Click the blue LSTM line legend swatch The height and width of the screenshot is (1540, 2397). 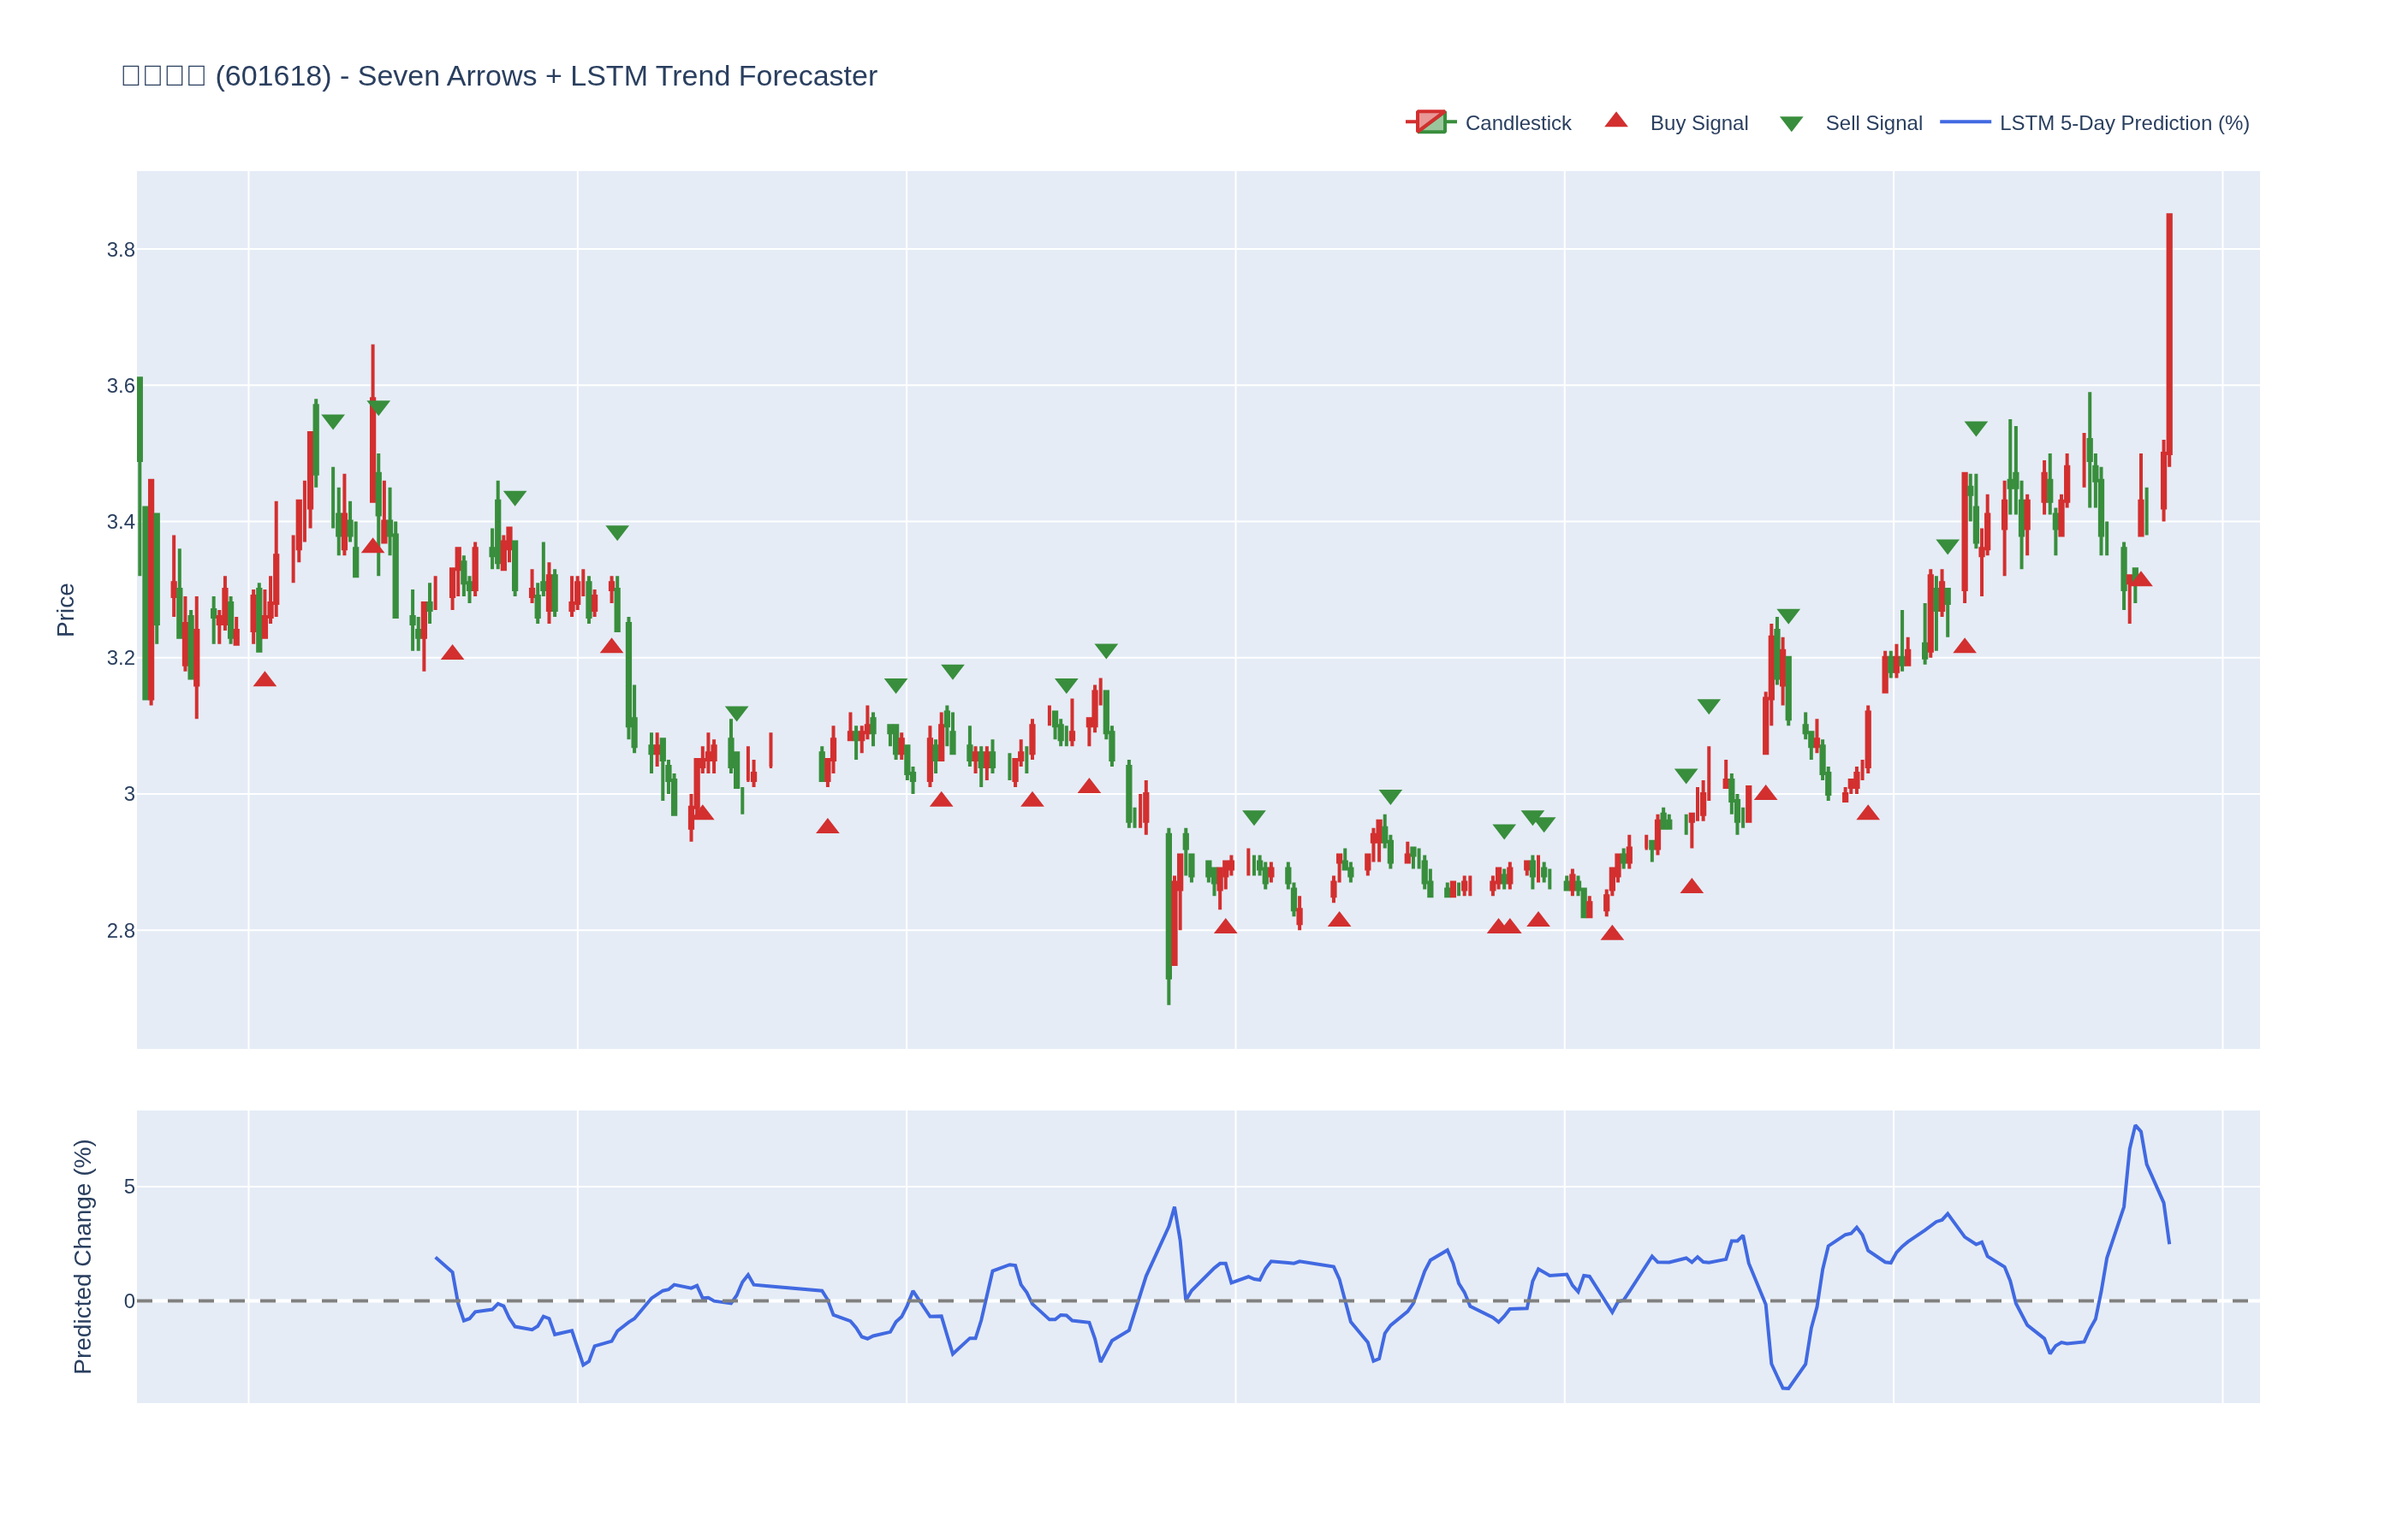[1964, 122]
